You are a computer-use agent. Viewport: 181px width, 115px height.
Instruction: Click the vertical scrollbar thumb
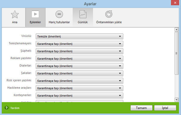176,53
